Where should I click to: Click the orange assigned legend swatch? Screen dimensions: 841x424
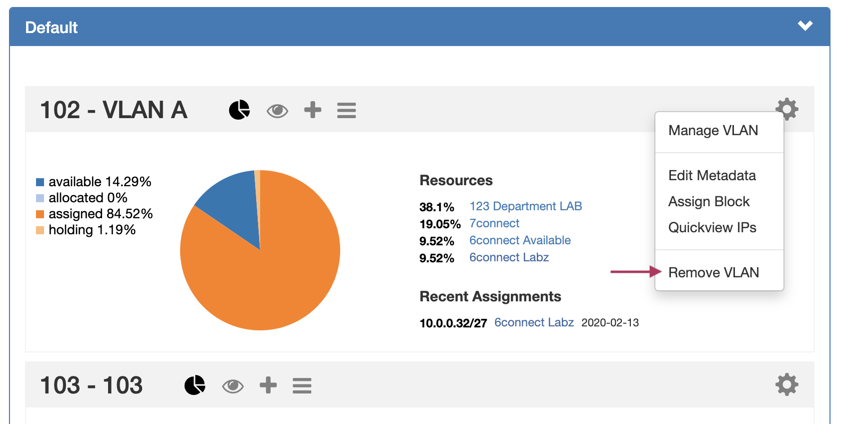pos(40,214)
